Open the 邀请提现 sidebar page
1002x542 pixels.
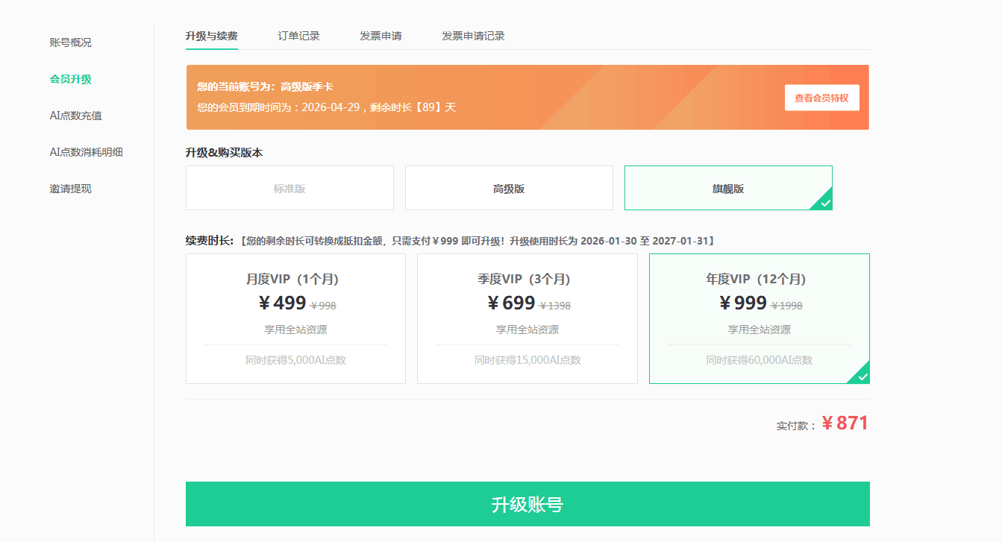70,189
